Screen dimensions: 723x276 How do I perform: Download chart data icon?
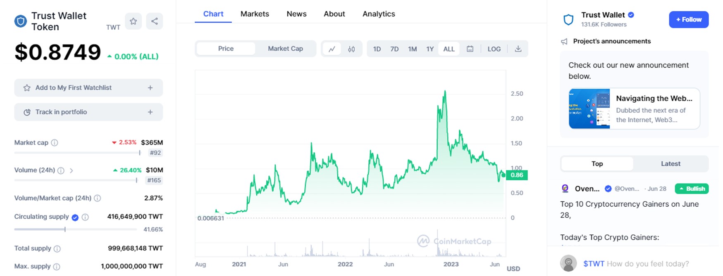[x=518, y=49]
